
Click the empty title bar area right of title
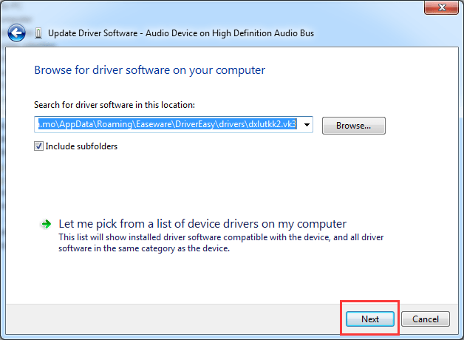(384, 33)
